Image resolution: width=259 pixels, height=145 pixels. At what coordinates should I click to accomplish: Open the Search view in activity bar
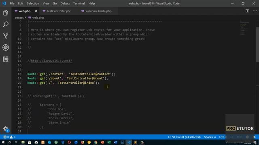(5, 24)
